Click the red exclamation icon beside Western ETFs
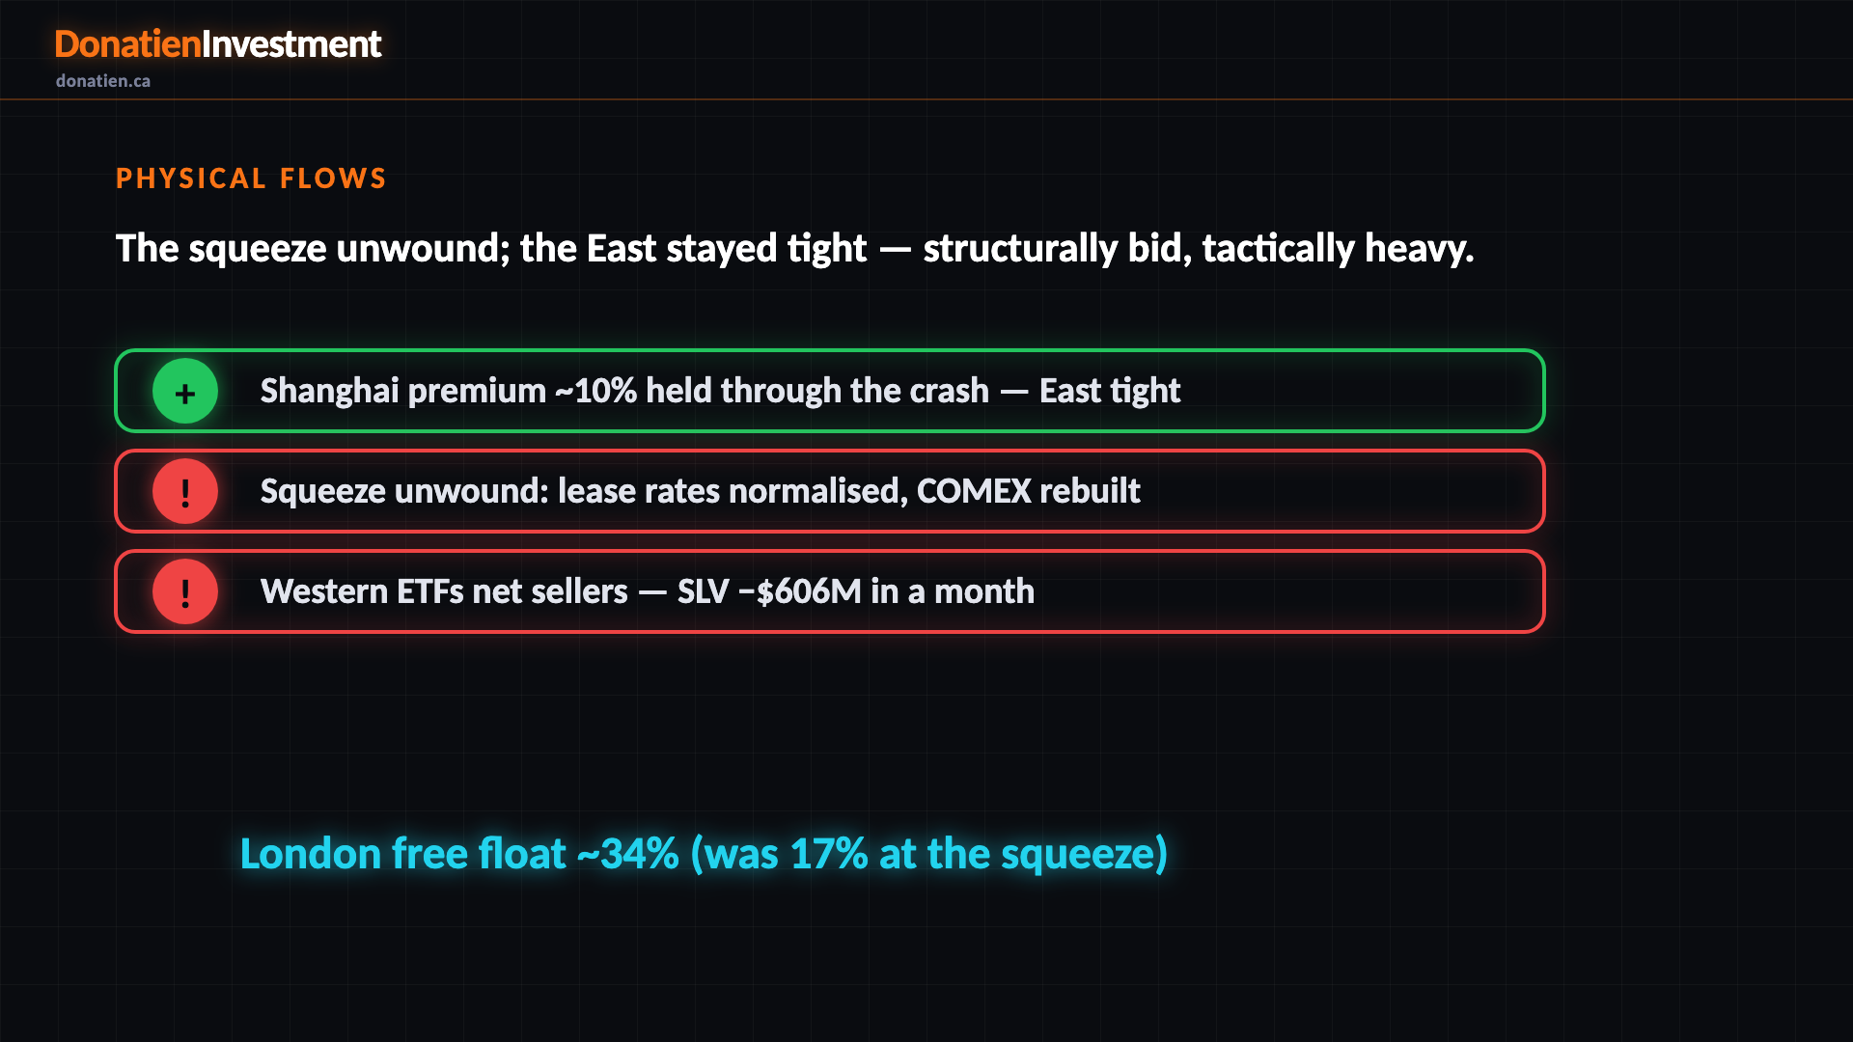1853x1042 pixels. tap(185, 591)
